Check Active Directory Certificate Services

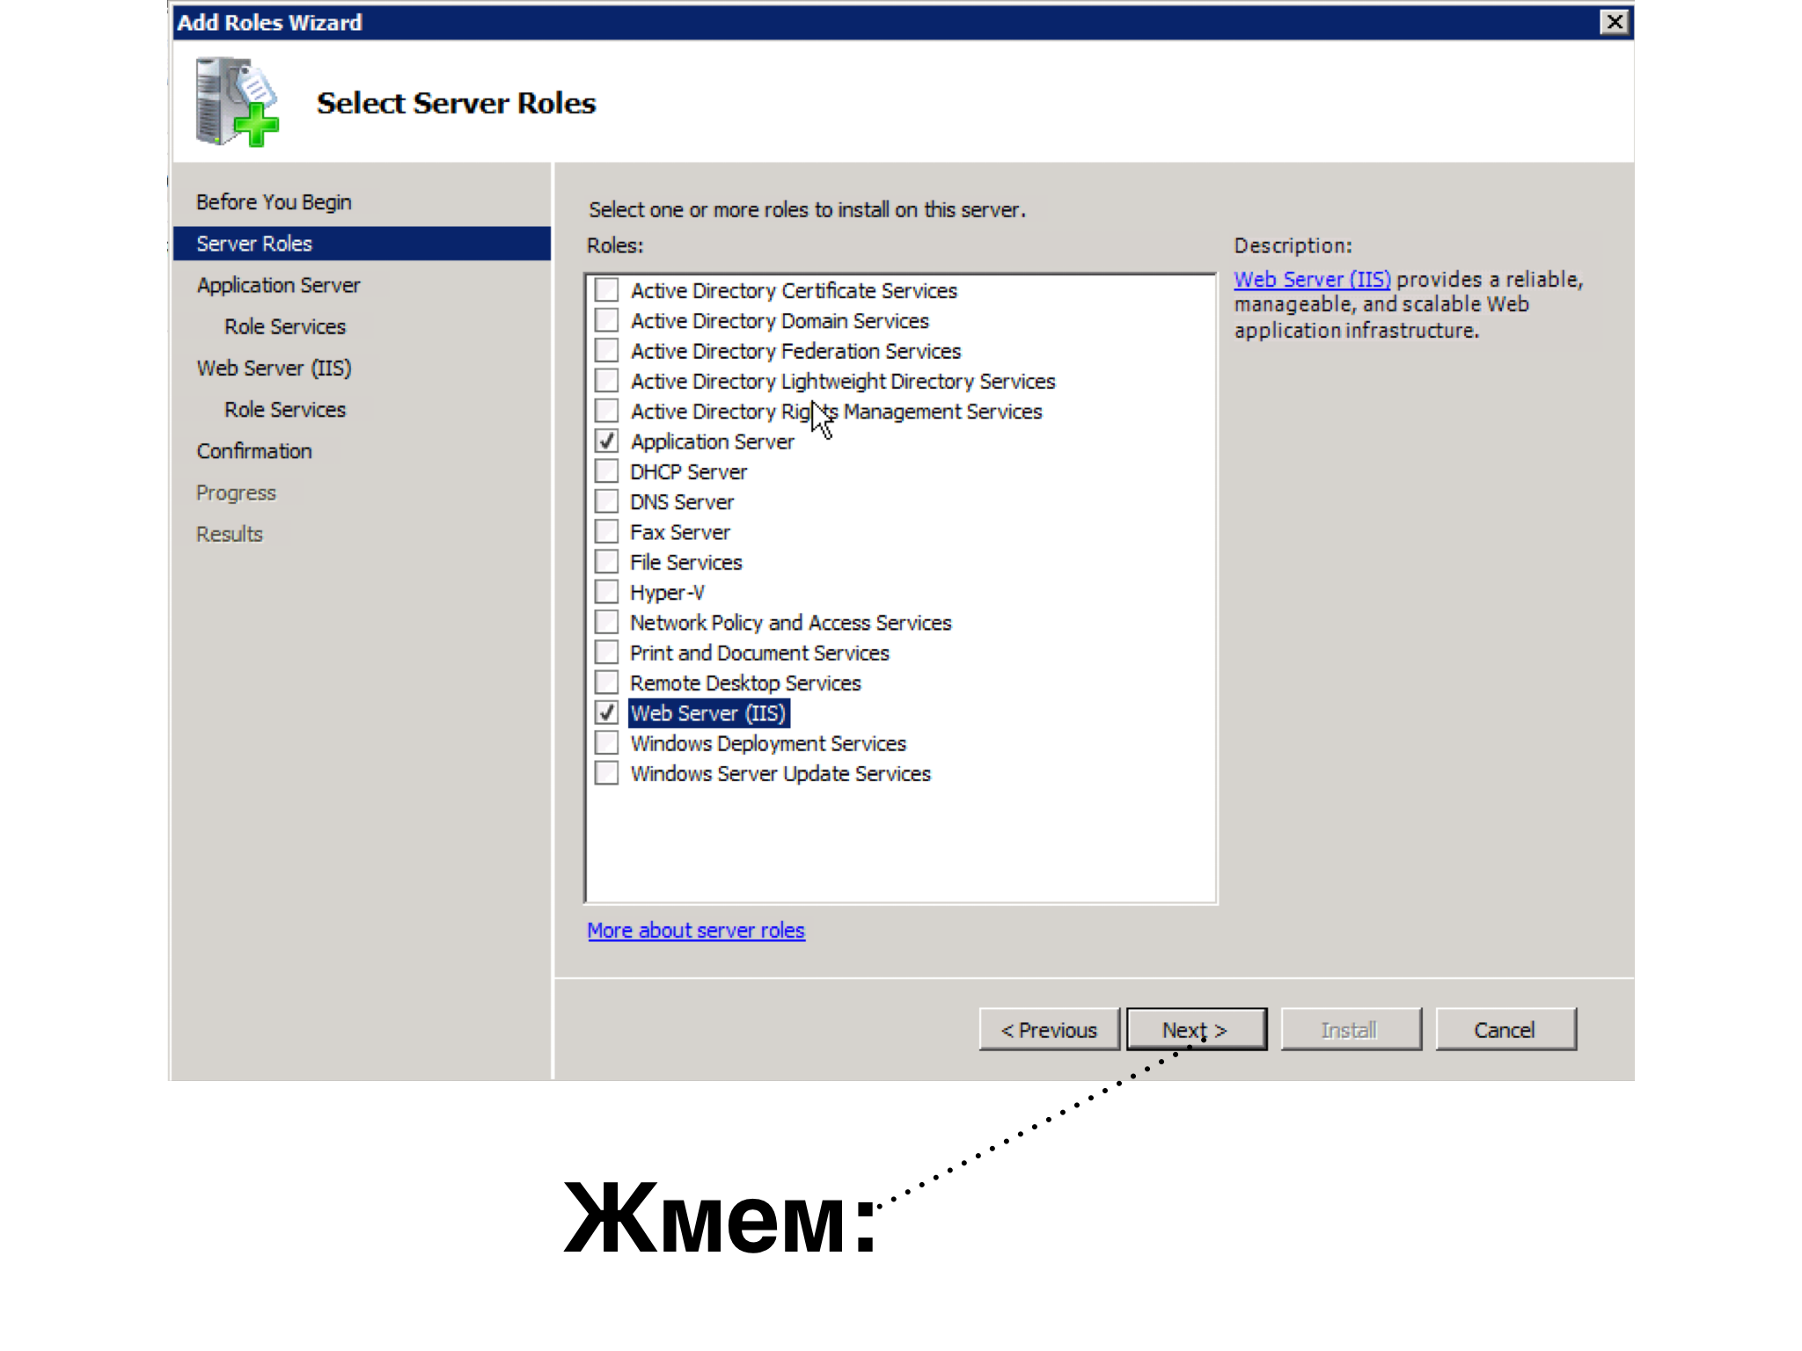coord(606,289)
